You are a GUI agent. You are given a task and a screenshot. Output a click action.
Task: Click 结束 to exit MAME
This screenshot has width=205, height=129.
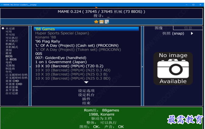86,103
